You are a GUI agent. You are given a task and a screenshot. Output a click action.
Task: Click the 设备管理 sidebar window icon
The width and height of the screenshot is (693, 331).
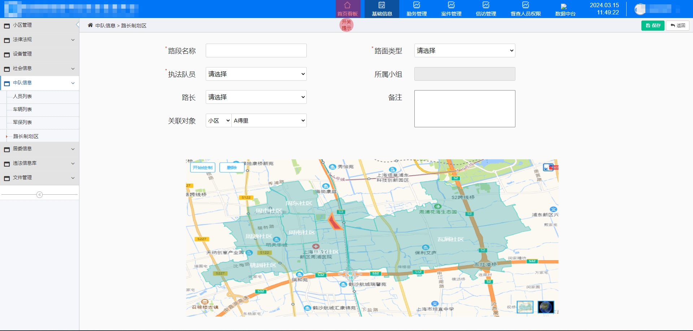(x=7, y=54)
